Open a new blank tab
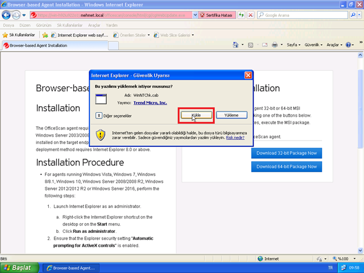The image size is (364, 273). pyautogui.click(x=114, y=46)
